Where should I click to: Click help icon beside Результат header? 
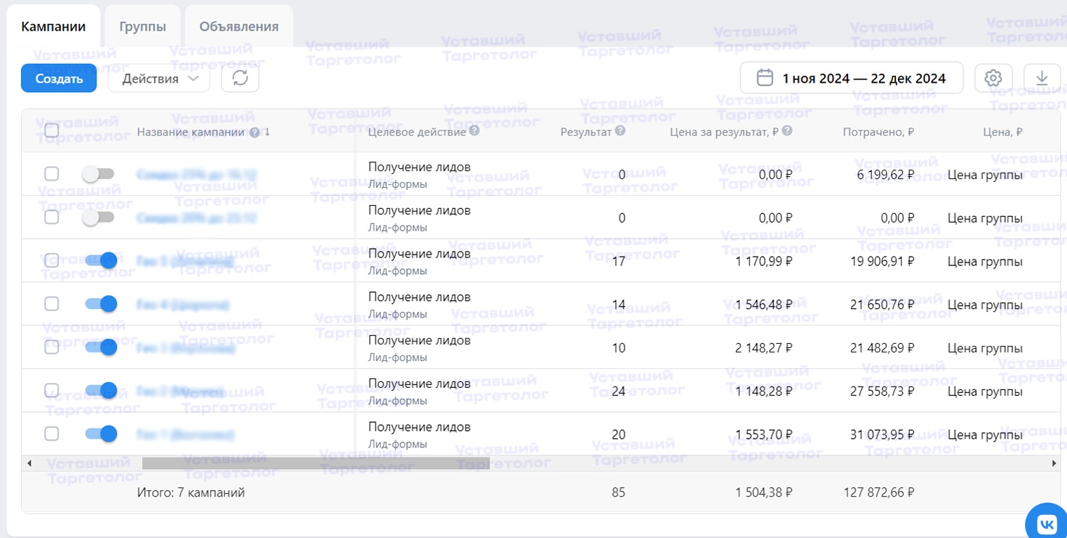coord(620,131)
